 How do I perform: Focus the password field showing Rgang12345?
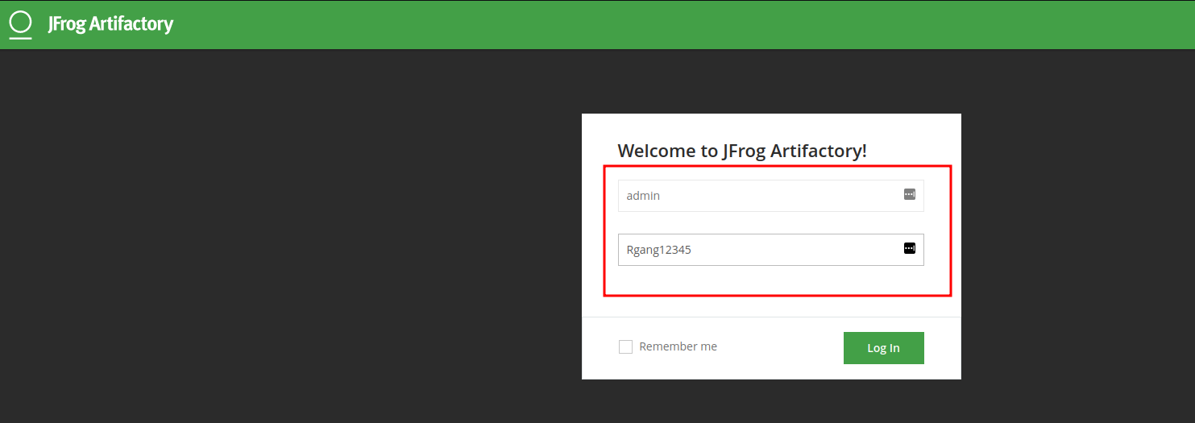click(770, 250)
